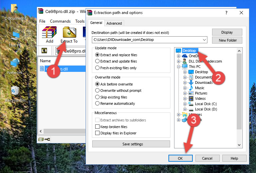The height and width of the screenshot is (173, 256).
Task: Enable Display files in Explorer checkbox
Action: pos(97,133)
